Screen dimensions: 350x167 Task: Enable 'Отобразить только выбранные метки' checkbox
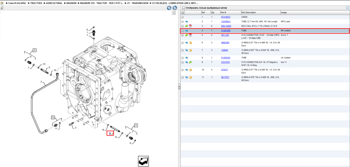[x=183, y=8]
